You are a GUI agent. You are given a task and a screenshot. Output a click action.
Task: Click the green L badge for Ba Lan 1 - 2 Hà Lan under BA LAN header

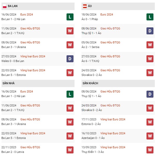click(x=70, y=17)
